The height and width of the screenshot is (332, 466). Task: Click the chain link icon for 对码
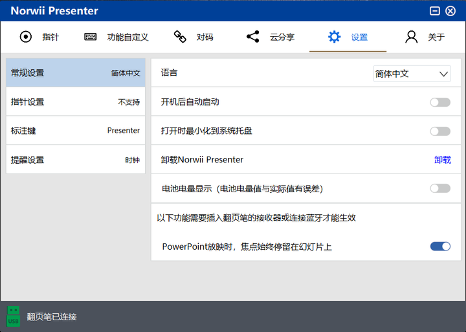(x=180, y=36)
